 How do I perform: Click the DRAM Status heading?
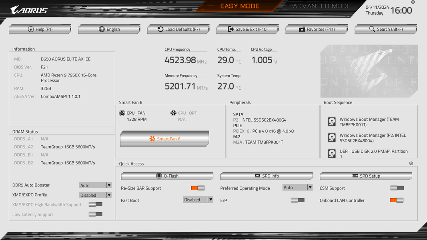pyautogui.click(x=25, y=132)
